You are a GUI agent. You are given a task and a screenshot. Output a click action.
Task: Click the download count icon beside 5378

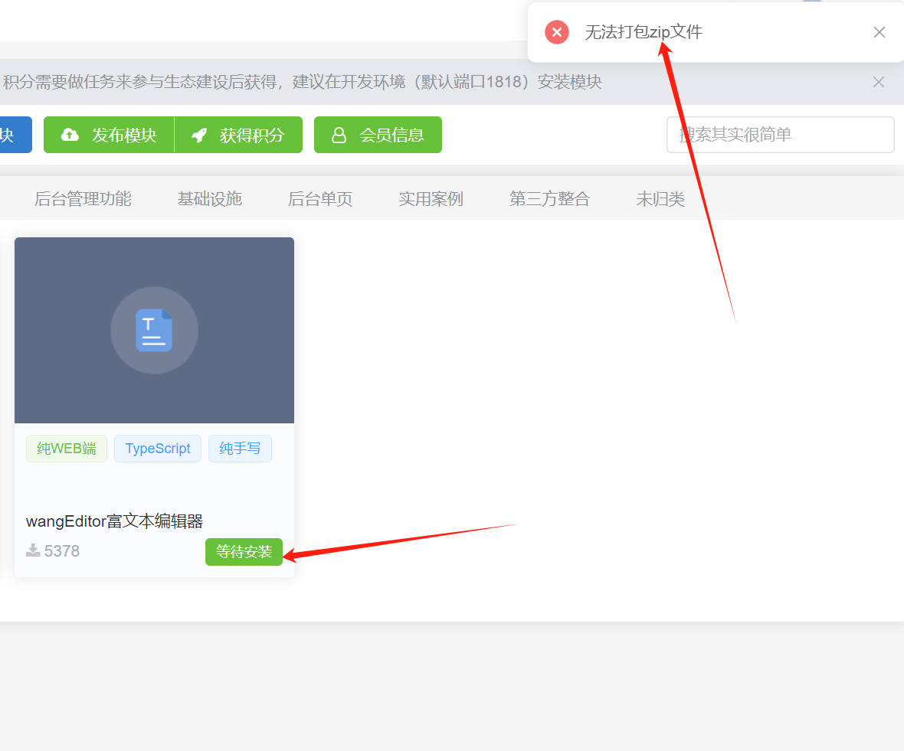(x=33, y=550)
